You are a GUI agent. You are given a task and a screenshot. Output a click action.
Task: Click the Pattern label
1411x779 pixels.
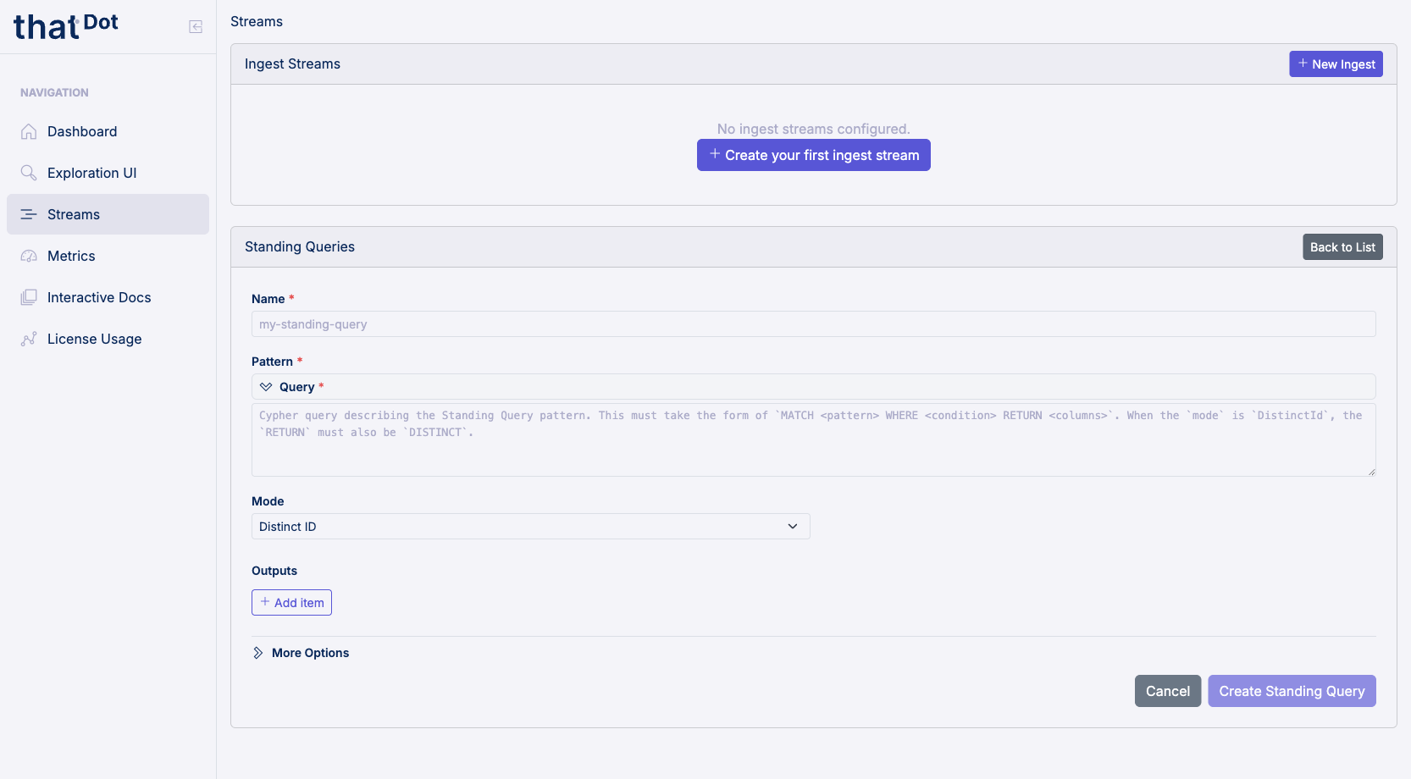272,362
